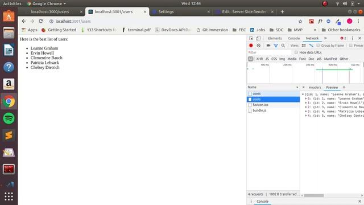
Task: Toggle the overview waterfall view icon
Action: (x=311, y=46)
